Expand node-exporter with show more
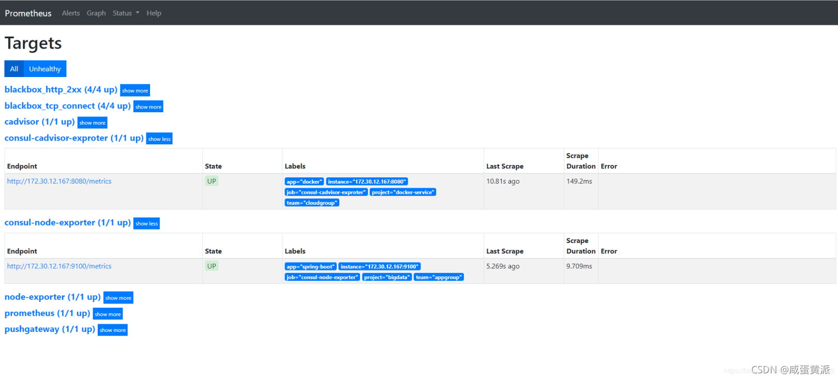This screenshot has width=838, height=379. click(118, 298)
